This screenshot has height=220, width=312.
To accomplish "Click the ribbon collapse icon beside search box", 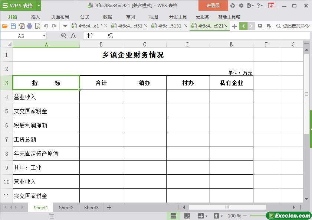I will [x=269, y=26].
